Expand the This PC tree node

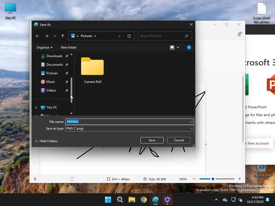(x=36, y=108)
